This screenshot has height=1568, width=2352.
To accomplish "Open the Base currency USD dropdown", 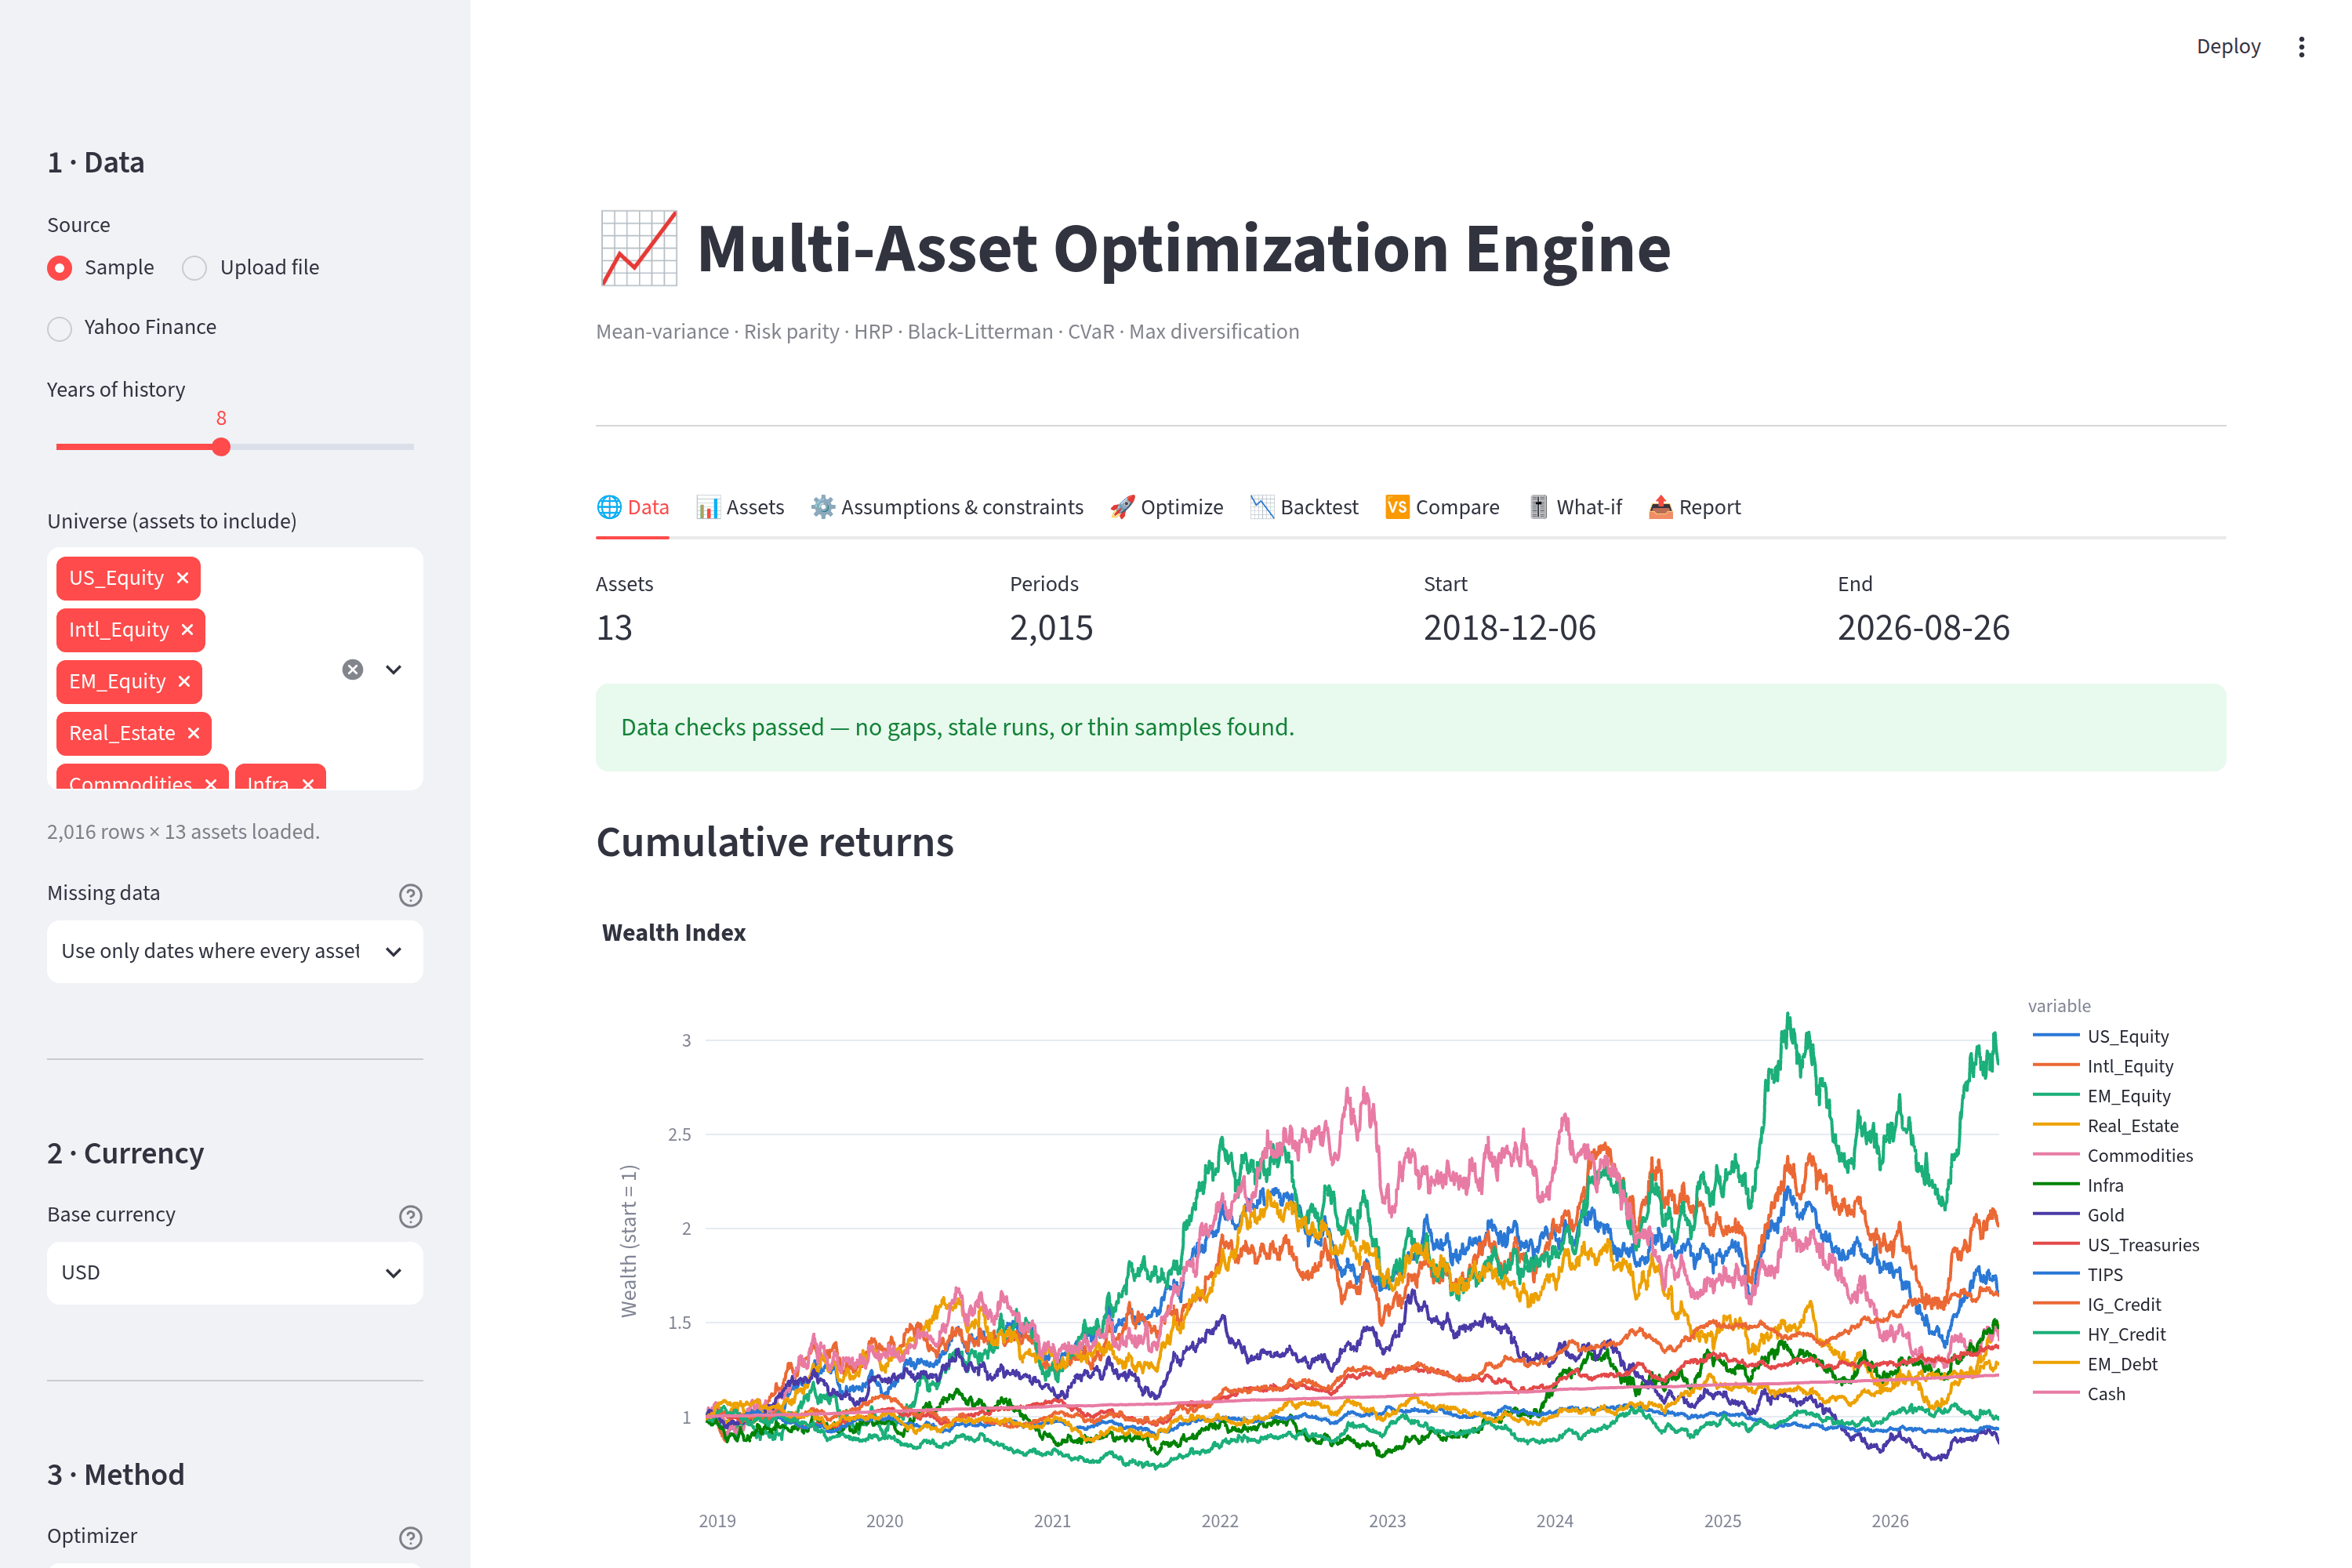I will pos(235,1273).
